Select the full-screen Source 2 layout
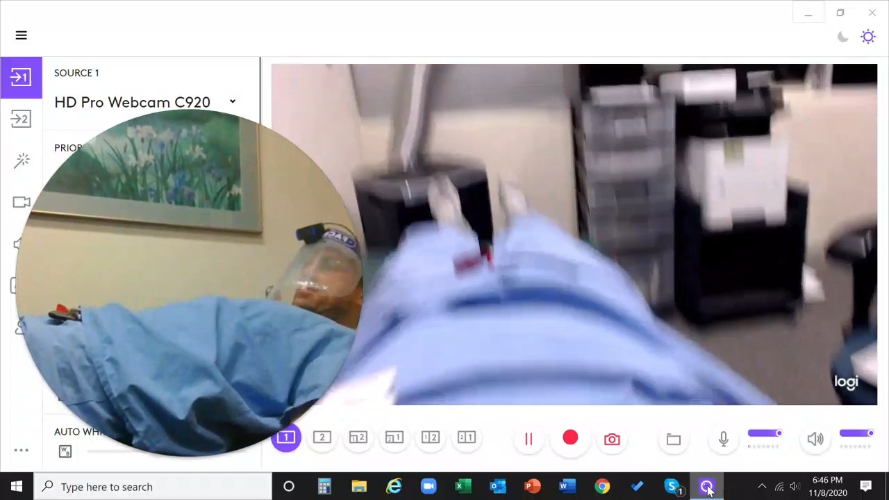Screen dimensions: 889x500 pos(322,437)
